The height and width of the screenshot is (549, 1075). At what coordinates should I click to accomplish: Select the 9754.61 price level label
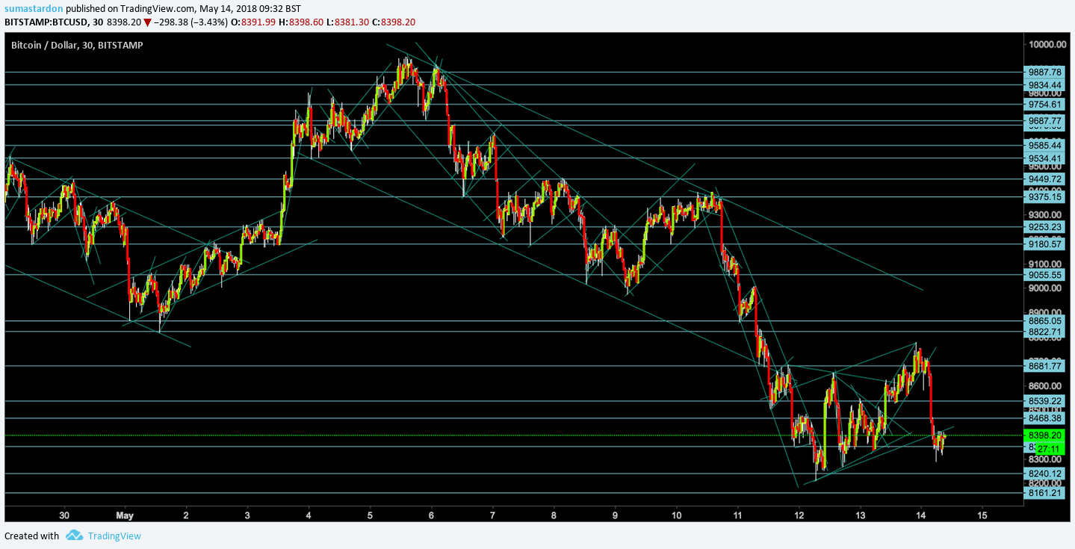(x=1044, y=105)
